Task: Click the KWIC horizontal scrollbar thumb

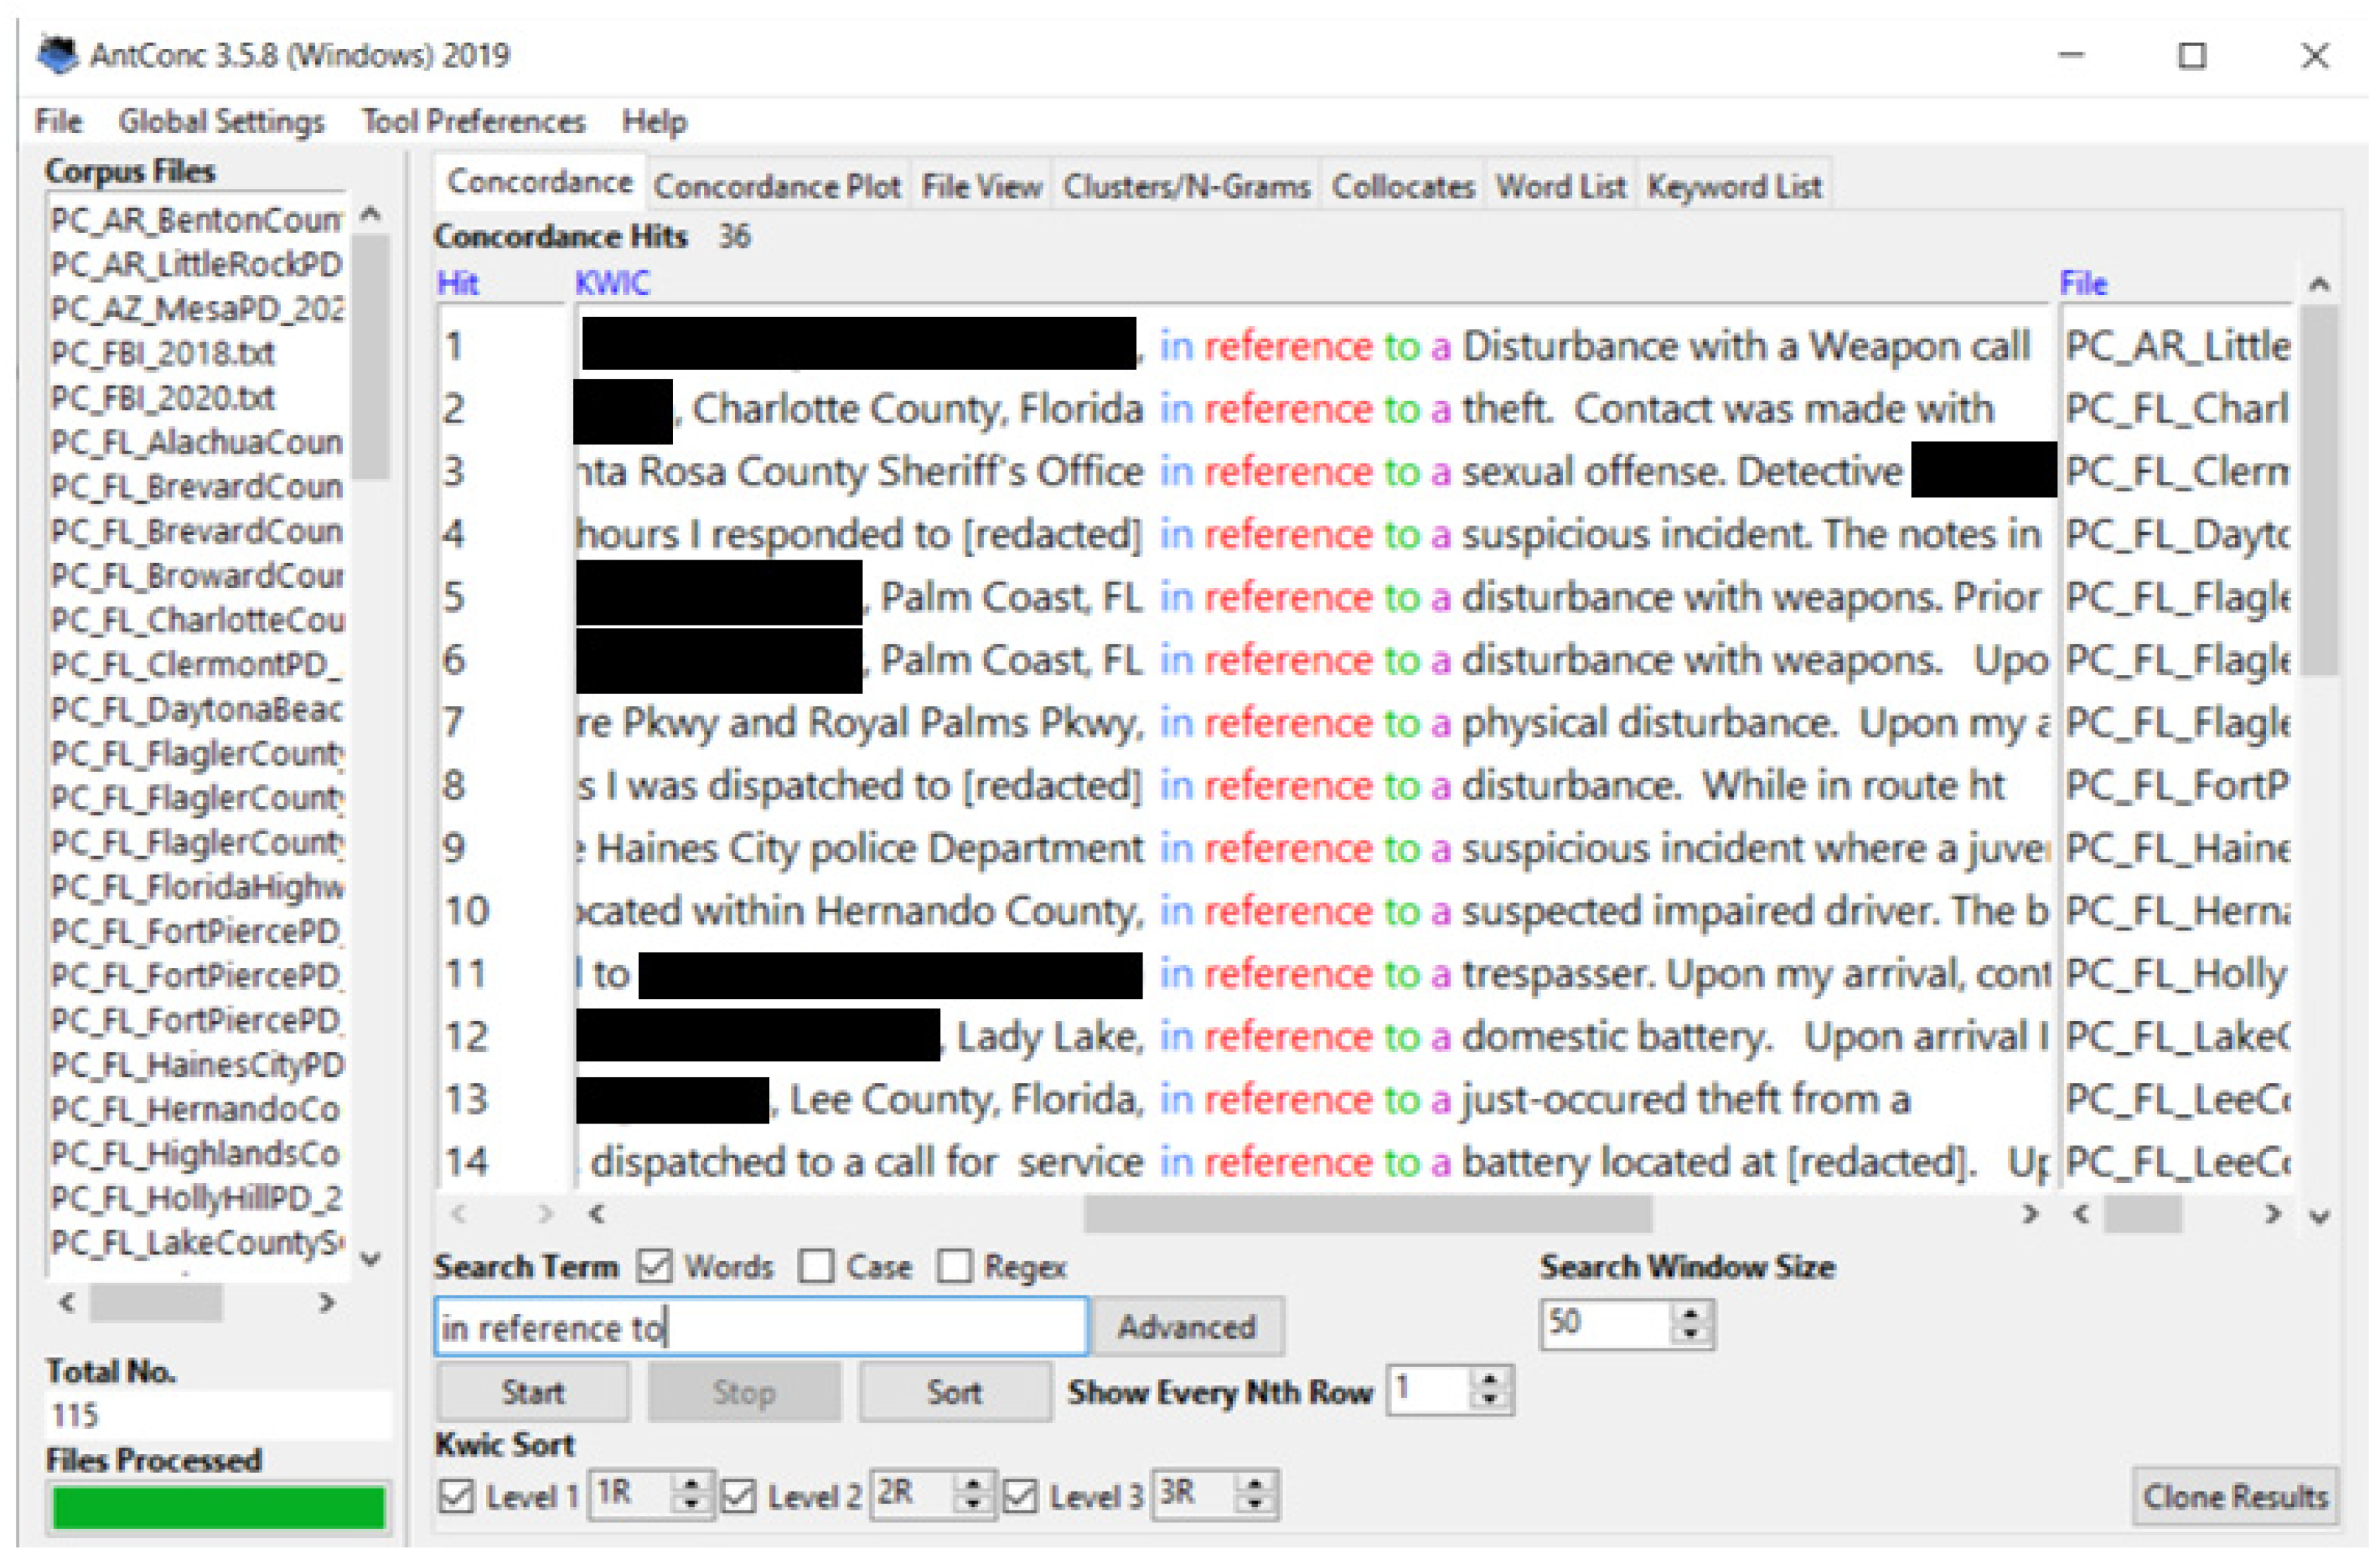Action: click(x=1367, y=1215)
